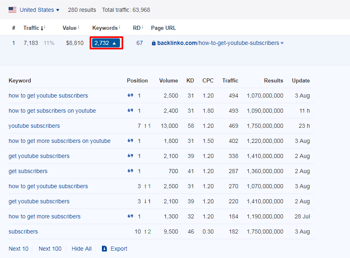350x258 pixels.
Task: Click the green up arrow in the 'youtube subscribers' row
Action: pos(145,126)
